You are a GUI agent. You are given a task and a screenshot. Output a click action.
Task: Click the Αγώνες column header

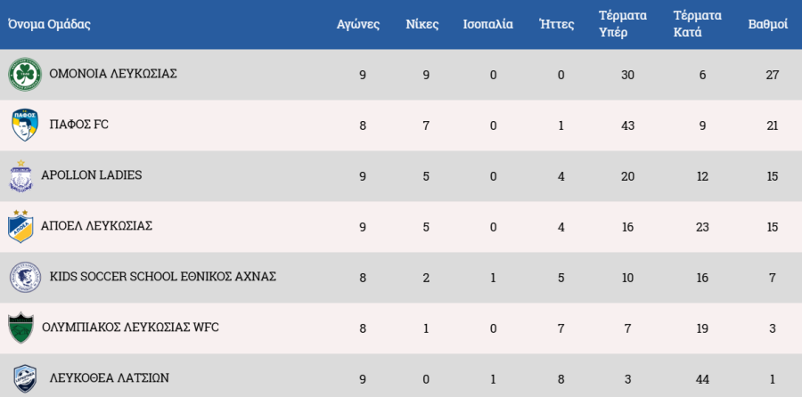coord(358,25)
